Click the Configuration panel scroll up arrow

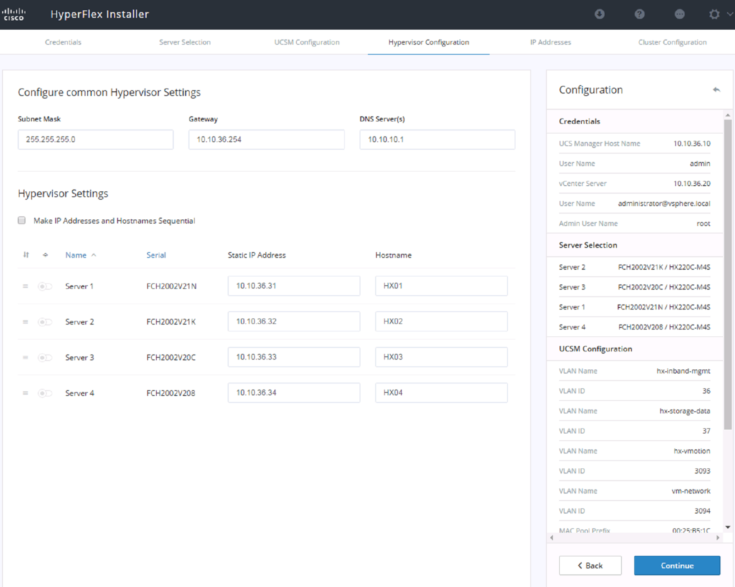[728, 115]
